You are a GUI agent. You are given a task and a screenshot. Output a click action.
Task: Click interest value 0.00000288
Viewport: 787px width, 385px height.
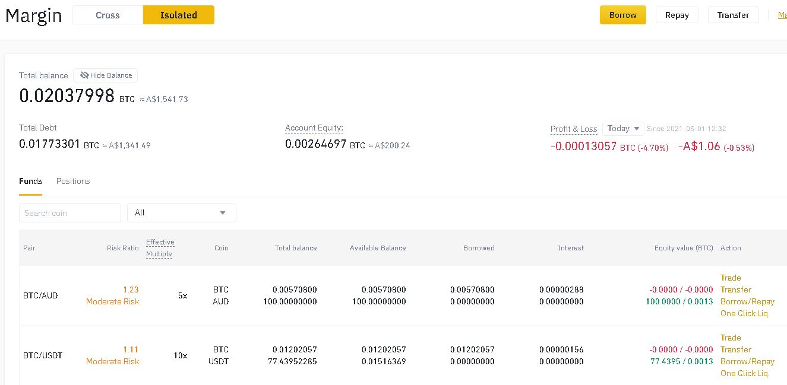(x=561, y=289)
